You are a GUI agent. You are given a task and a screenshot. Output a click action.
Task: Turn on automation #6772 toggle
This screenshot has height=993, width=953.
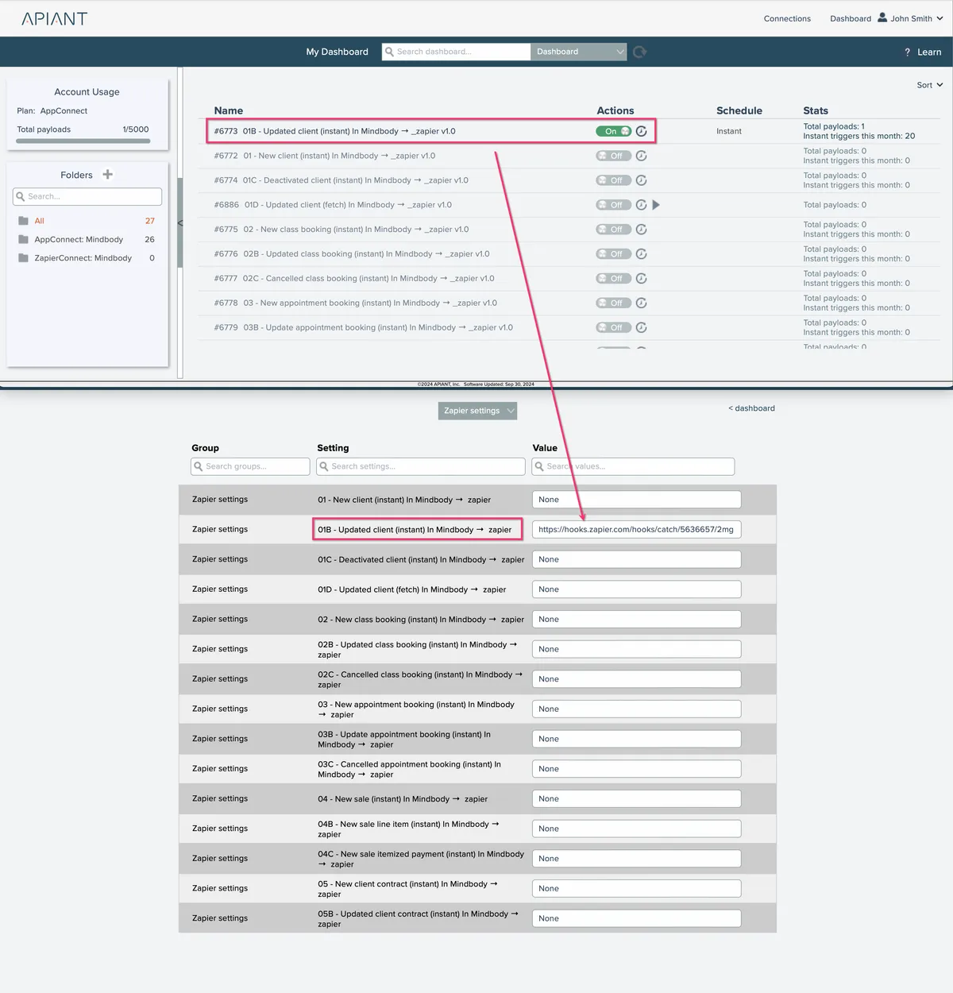coord(614,156)
